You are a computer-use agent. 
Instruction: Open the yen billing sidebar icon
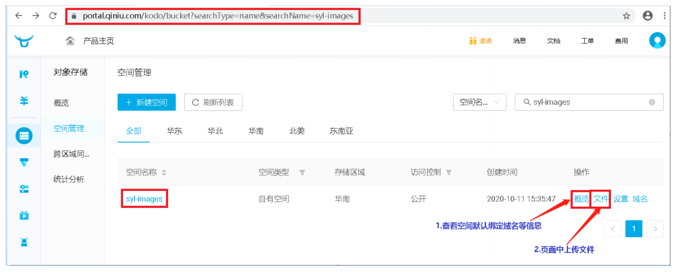point(24,101)
